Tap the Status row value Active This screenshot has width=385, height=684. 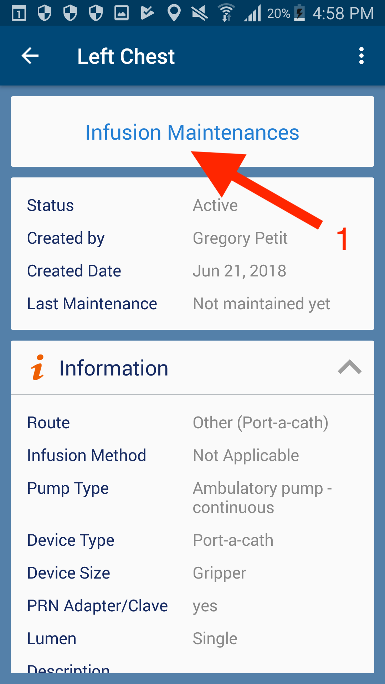[215, 206]
